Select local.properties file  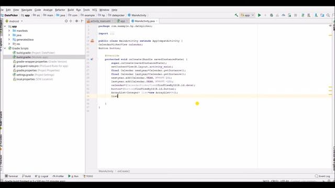click(32, 79)
